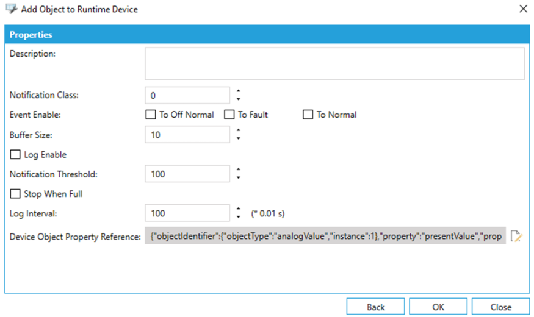Lower the Log Interval using down arrow
This screenshot has width=534, height=317.
[x=238, y=217]
